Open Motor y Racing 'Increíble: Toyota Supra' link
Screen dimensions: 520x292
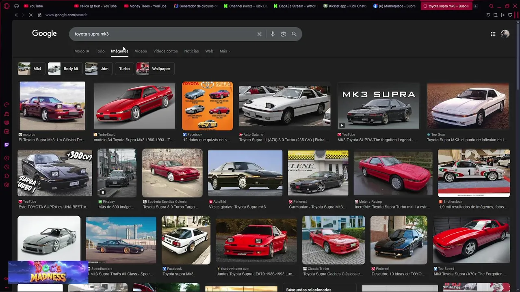pyautogui.click(x=392, y=207)
